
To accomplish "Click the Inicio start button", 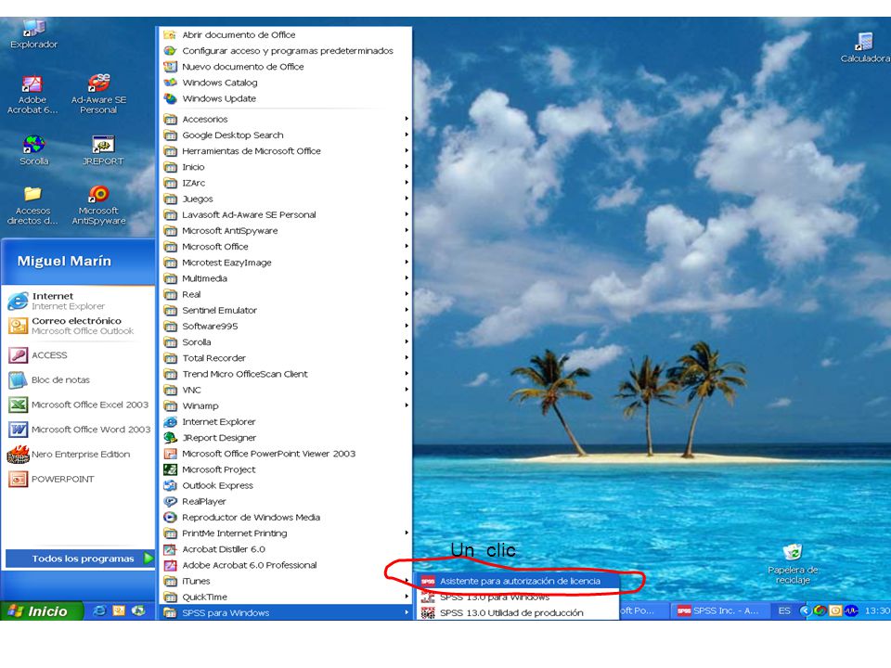I will [41, 610].
